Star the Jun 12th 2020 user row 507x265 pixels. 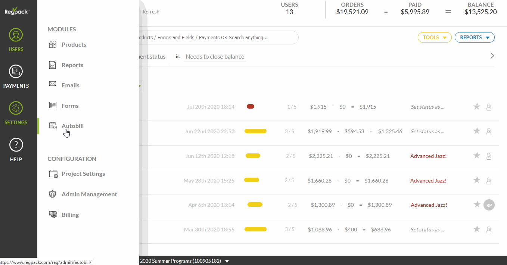pyautogui.click(x=476, y=156)
